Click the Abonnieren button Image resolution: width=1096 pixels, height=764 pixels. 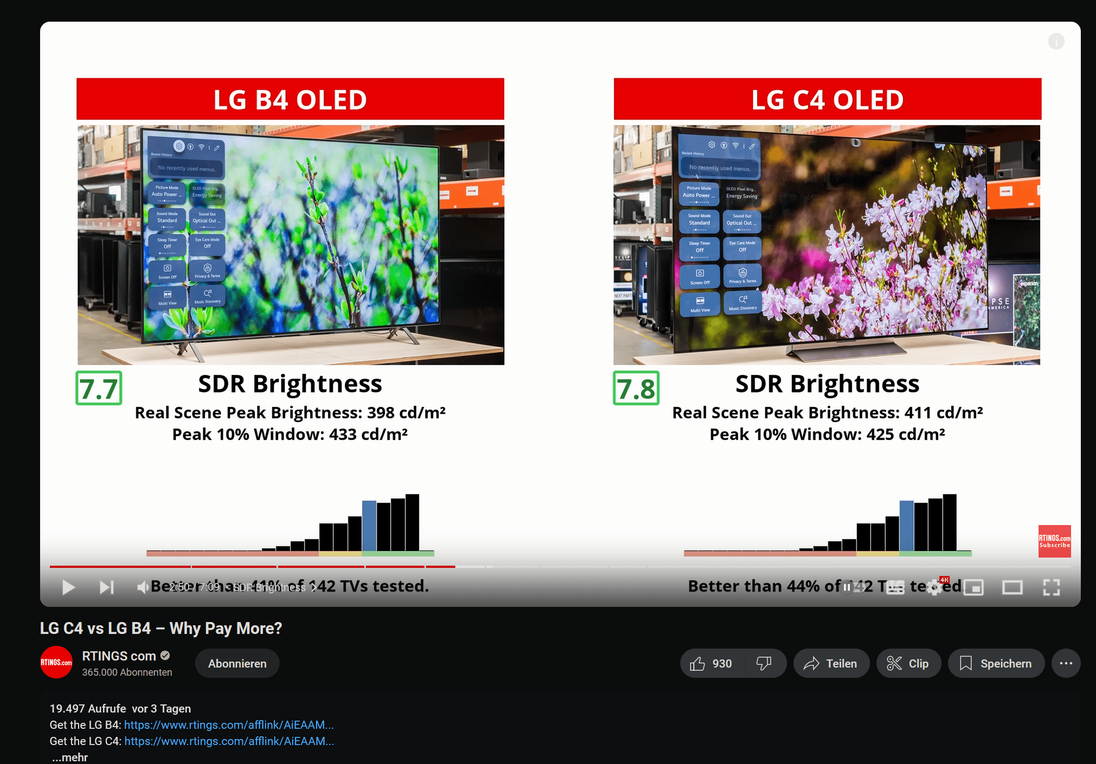coord(237,663)
